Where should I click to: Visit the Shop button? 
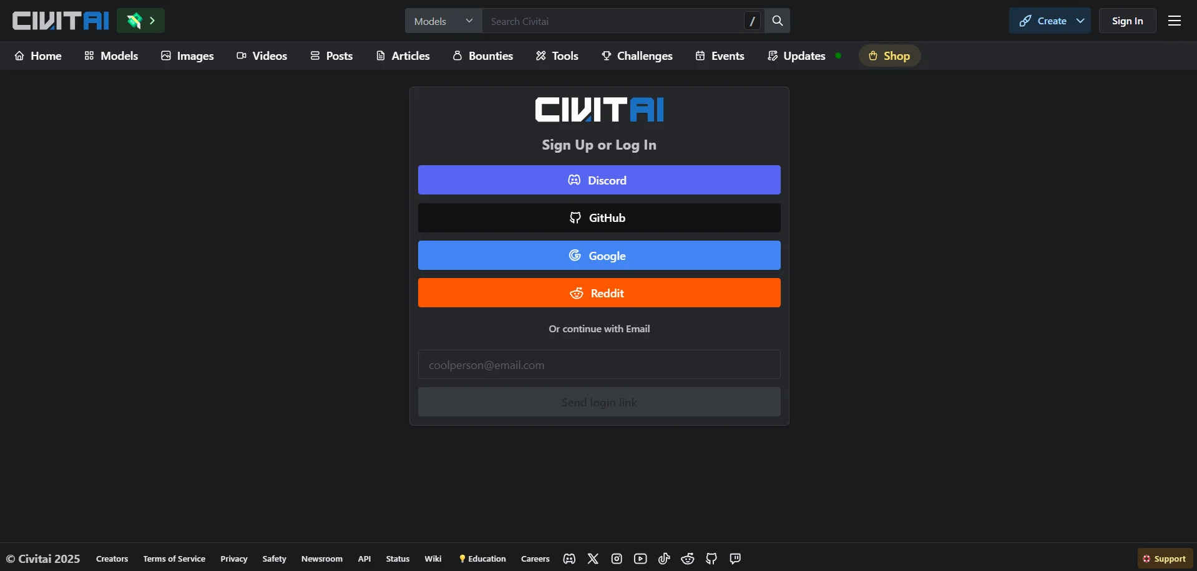tap(889, 55)
